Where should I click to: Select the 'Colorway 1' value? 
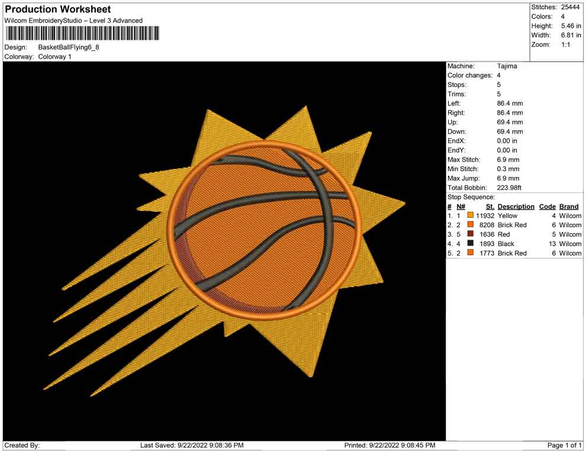click(x=54, y=57)
